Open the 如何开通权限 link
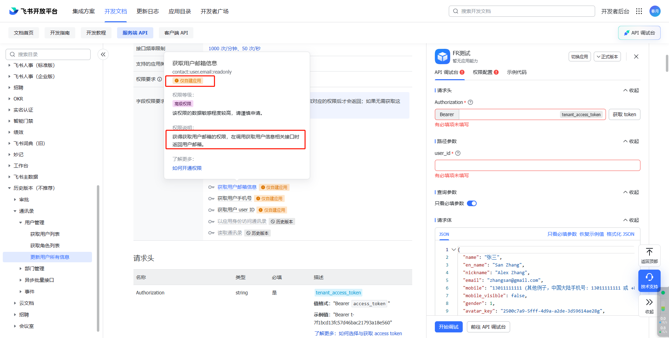669x338 pixels. pos(187,168)
